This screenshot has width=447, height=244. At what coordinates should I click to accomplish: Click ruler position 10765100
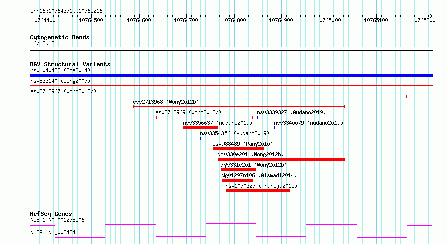click(x=376, y=20)
